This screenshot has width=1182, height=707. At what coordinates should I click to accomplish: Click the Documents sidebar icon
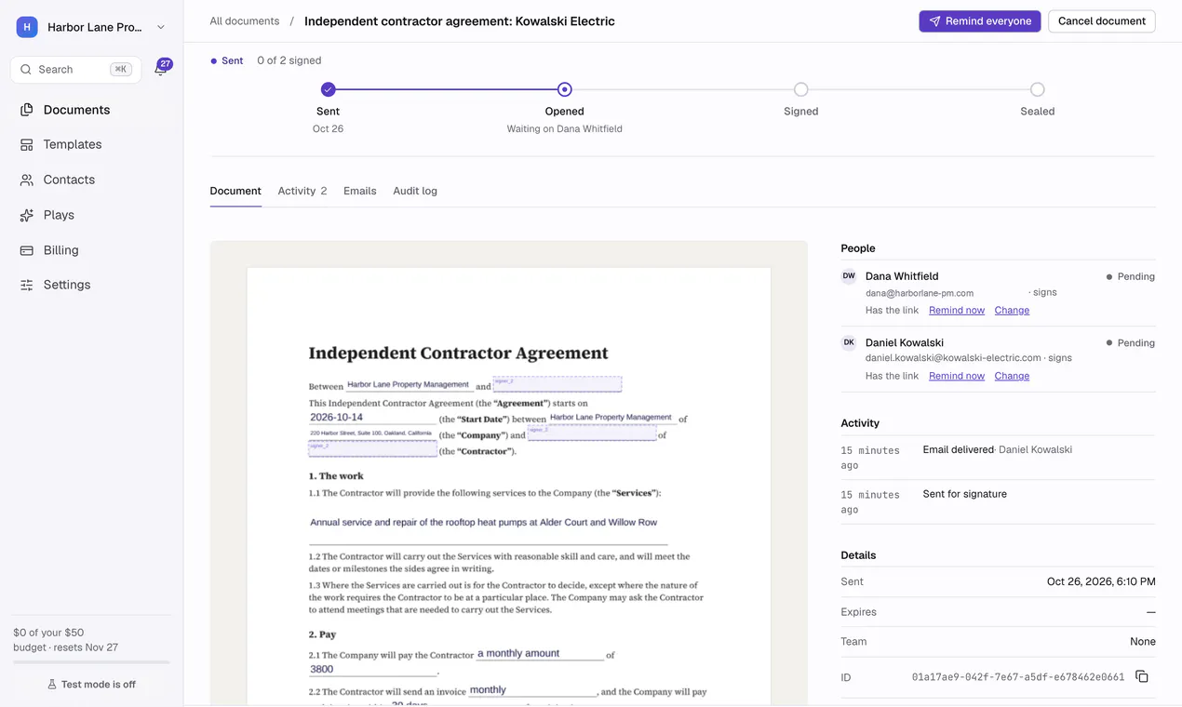27,110
